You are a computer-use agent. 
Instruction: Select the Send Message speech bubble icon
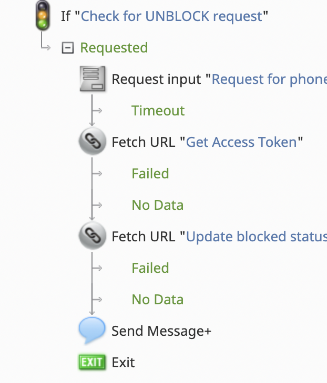pos(92,330)
